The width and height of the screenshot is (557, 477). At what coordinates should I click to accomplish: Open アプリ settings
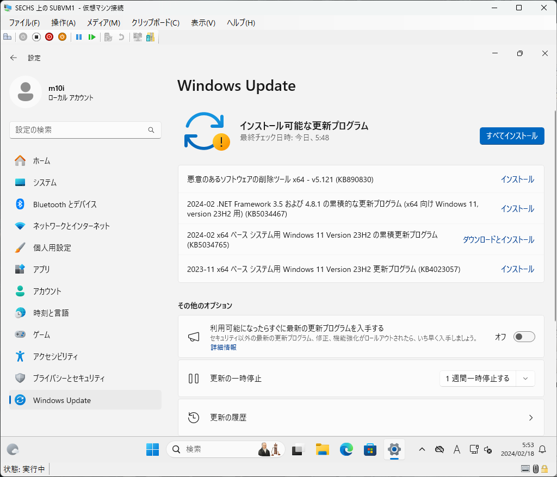pos(85,269)
